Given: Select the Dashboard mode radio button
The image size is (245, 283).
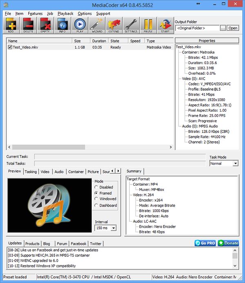Looking at the screenshot, I should (x=96, y=205).
